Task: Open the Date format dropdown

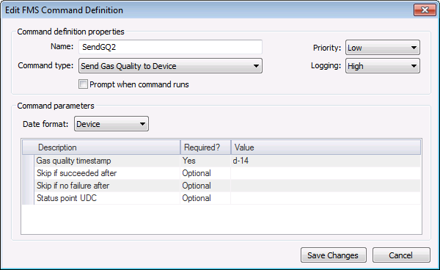Action: 111,124
